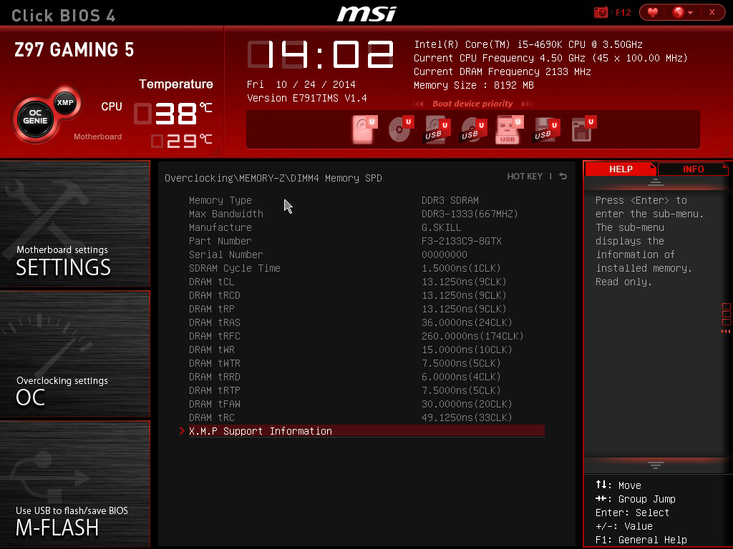Activate the OC GENIE button
The height and width of the screenshot is (549, 733).
tap(36, 117)
